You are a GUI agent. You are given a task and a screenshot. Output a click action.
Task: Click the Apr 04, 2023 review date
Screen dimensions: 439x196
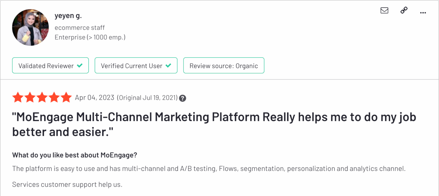pos(95,97)
